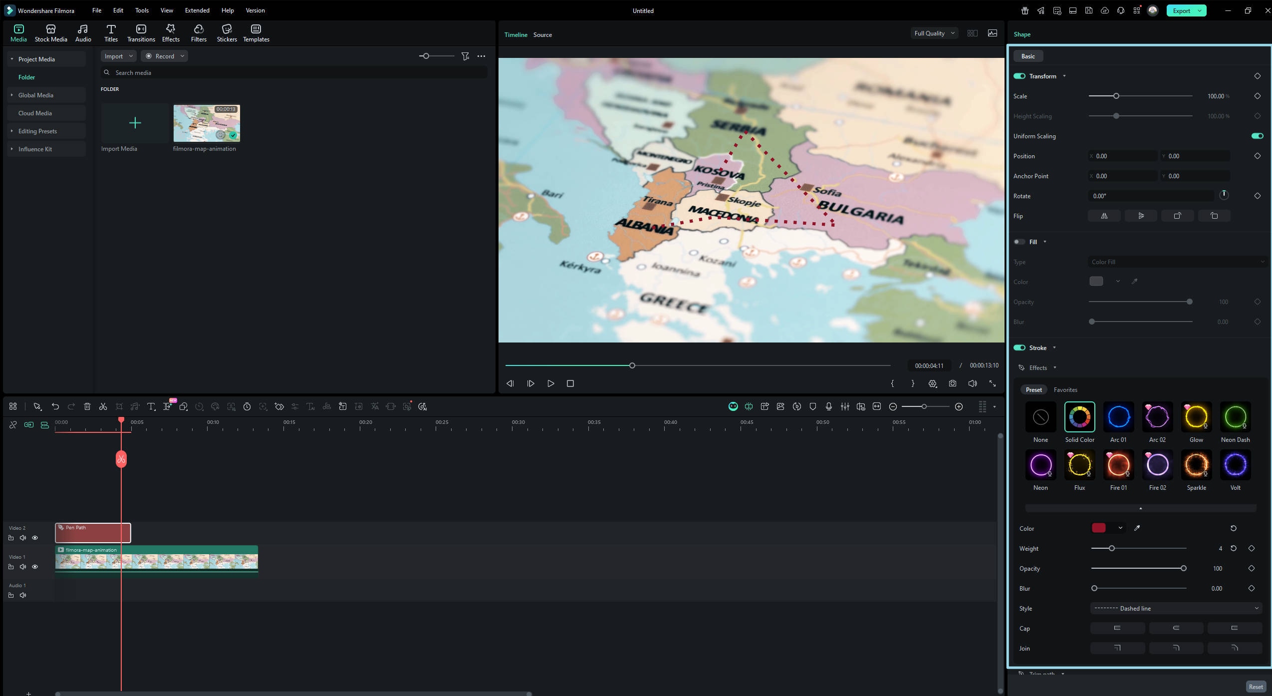The image size is (1272, 696).
Task: Open the speed control clock icon
Action: coord(248,406)
